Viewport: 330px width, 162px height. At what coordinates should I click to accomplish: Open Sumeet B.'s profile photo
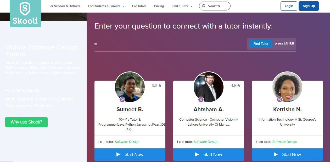tap(130, 87)
